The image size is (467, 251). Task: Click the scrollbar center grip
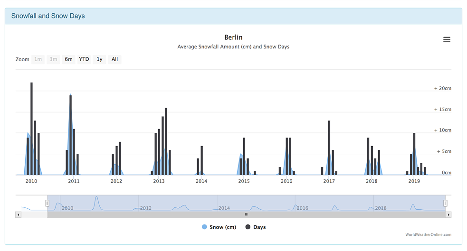(x=246, y=214)
